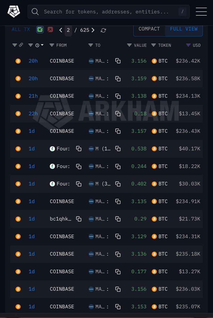The image size is (213, 318).
Task: Go to previous transactions page
Action: click(61, 30)
